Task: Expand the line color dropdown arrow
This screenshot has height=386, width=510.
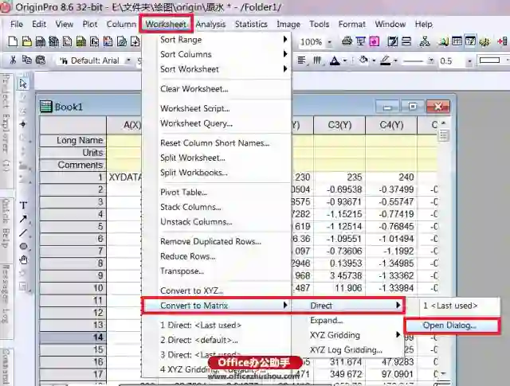Action: [x=395, y=60]
